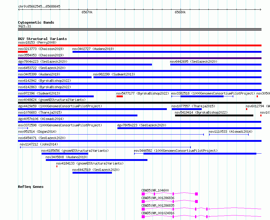Open nsv1076683 (Thareja2015) variant label
The image size is (270, 220).
40,112
